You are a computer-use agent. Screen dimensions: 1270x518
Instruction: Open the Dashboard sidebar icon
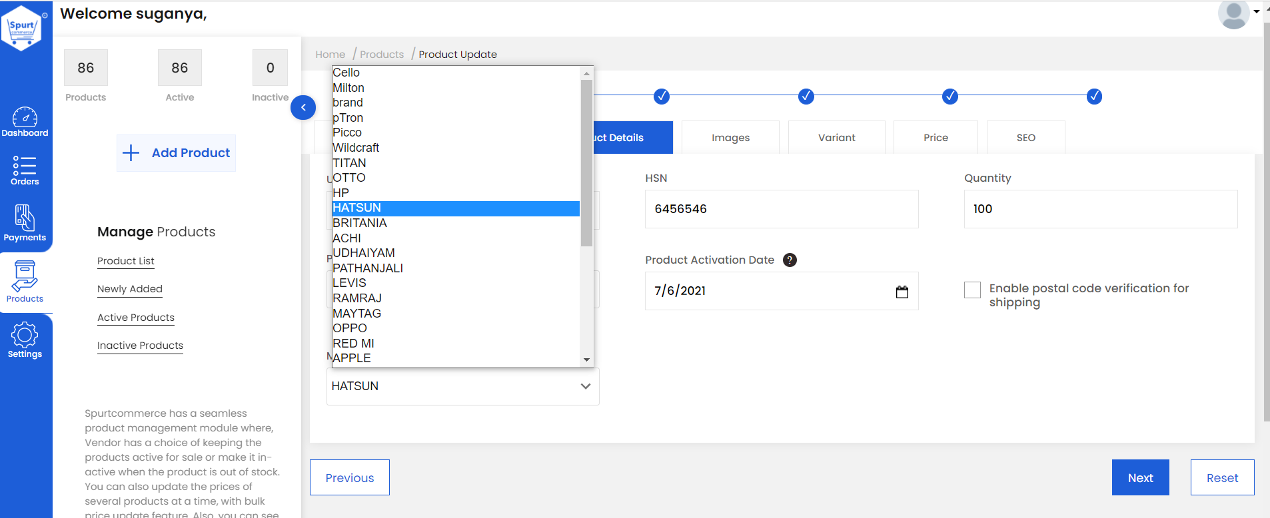pyautogui.click(x=25, y=122)
